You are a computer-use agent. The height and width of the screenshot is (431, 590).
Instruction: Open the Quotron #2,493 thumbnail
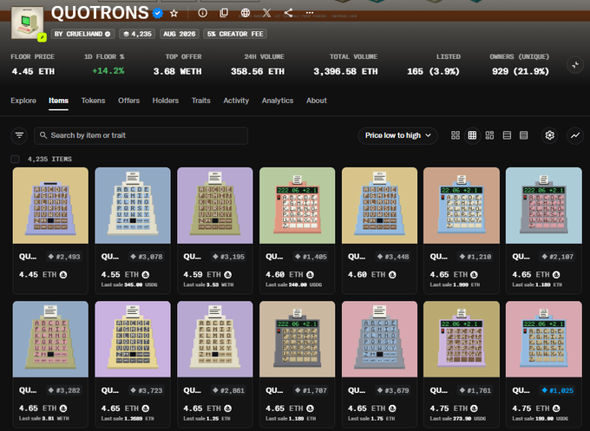[x=50, y=206]
